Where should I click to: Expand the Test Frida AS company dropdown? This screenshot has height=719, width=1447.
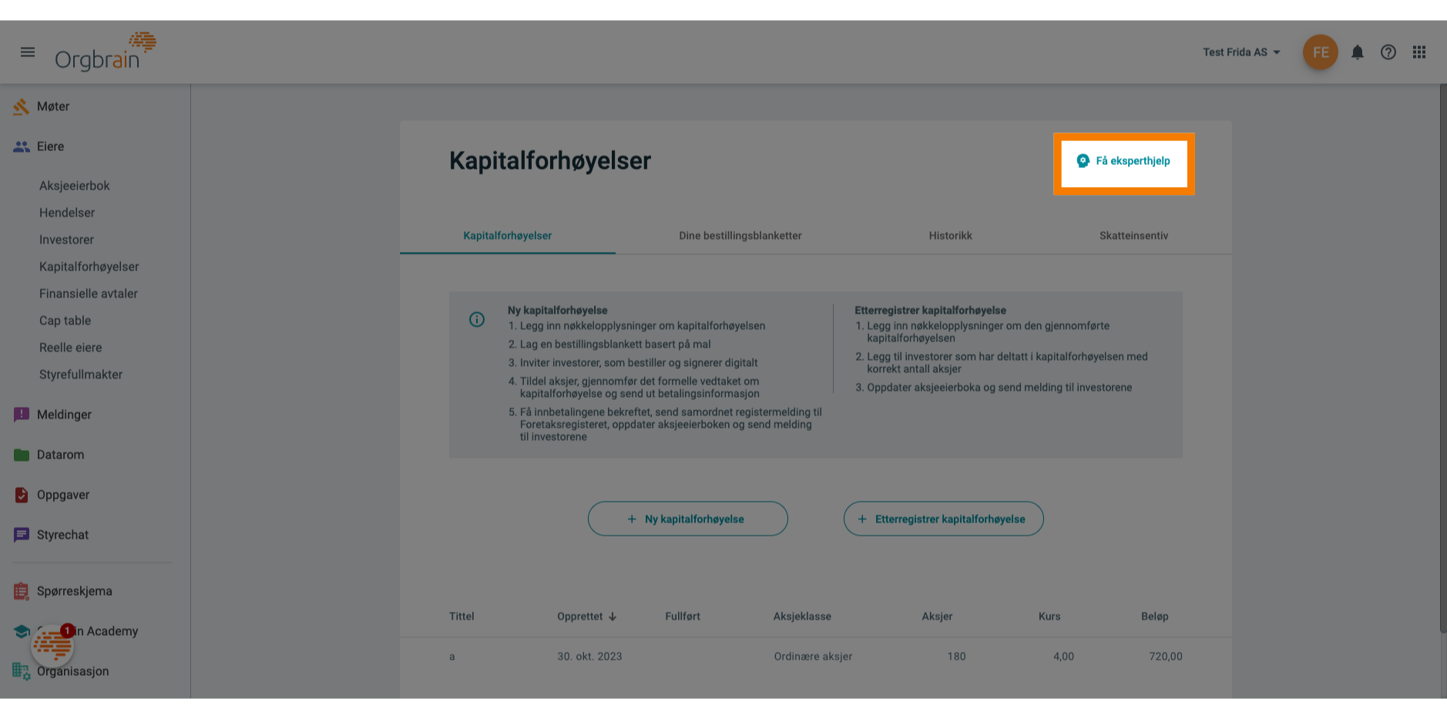pos(1241,52)
